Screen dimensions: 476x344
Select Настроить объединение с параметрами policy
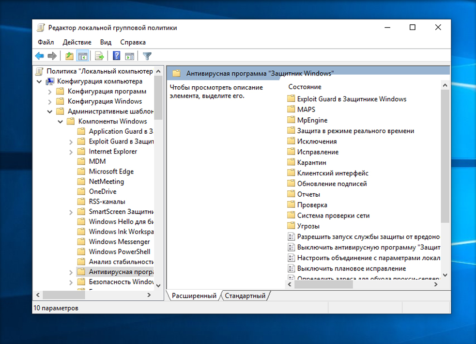tap(369, 258)
